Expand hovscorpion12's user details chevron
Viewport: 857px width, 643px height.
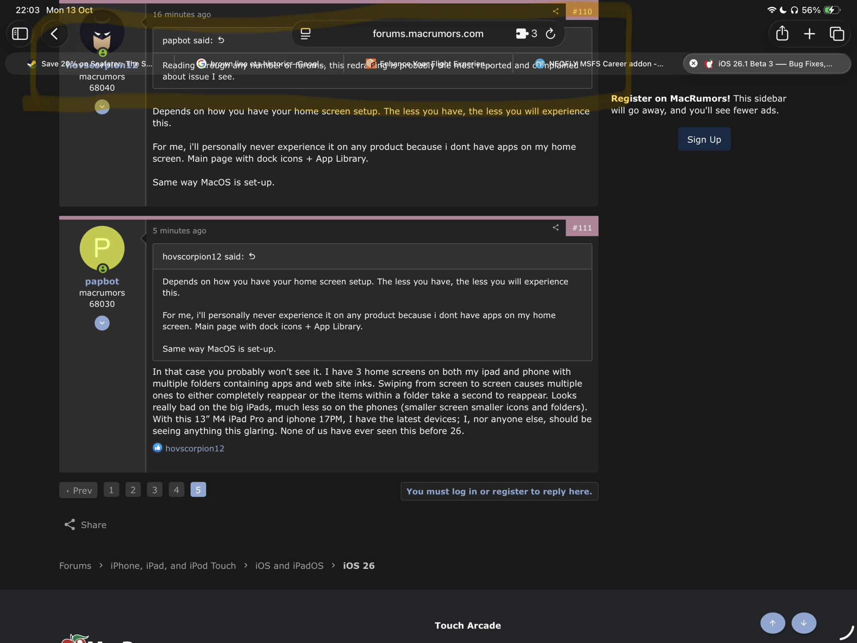click(x=102, y=107)
